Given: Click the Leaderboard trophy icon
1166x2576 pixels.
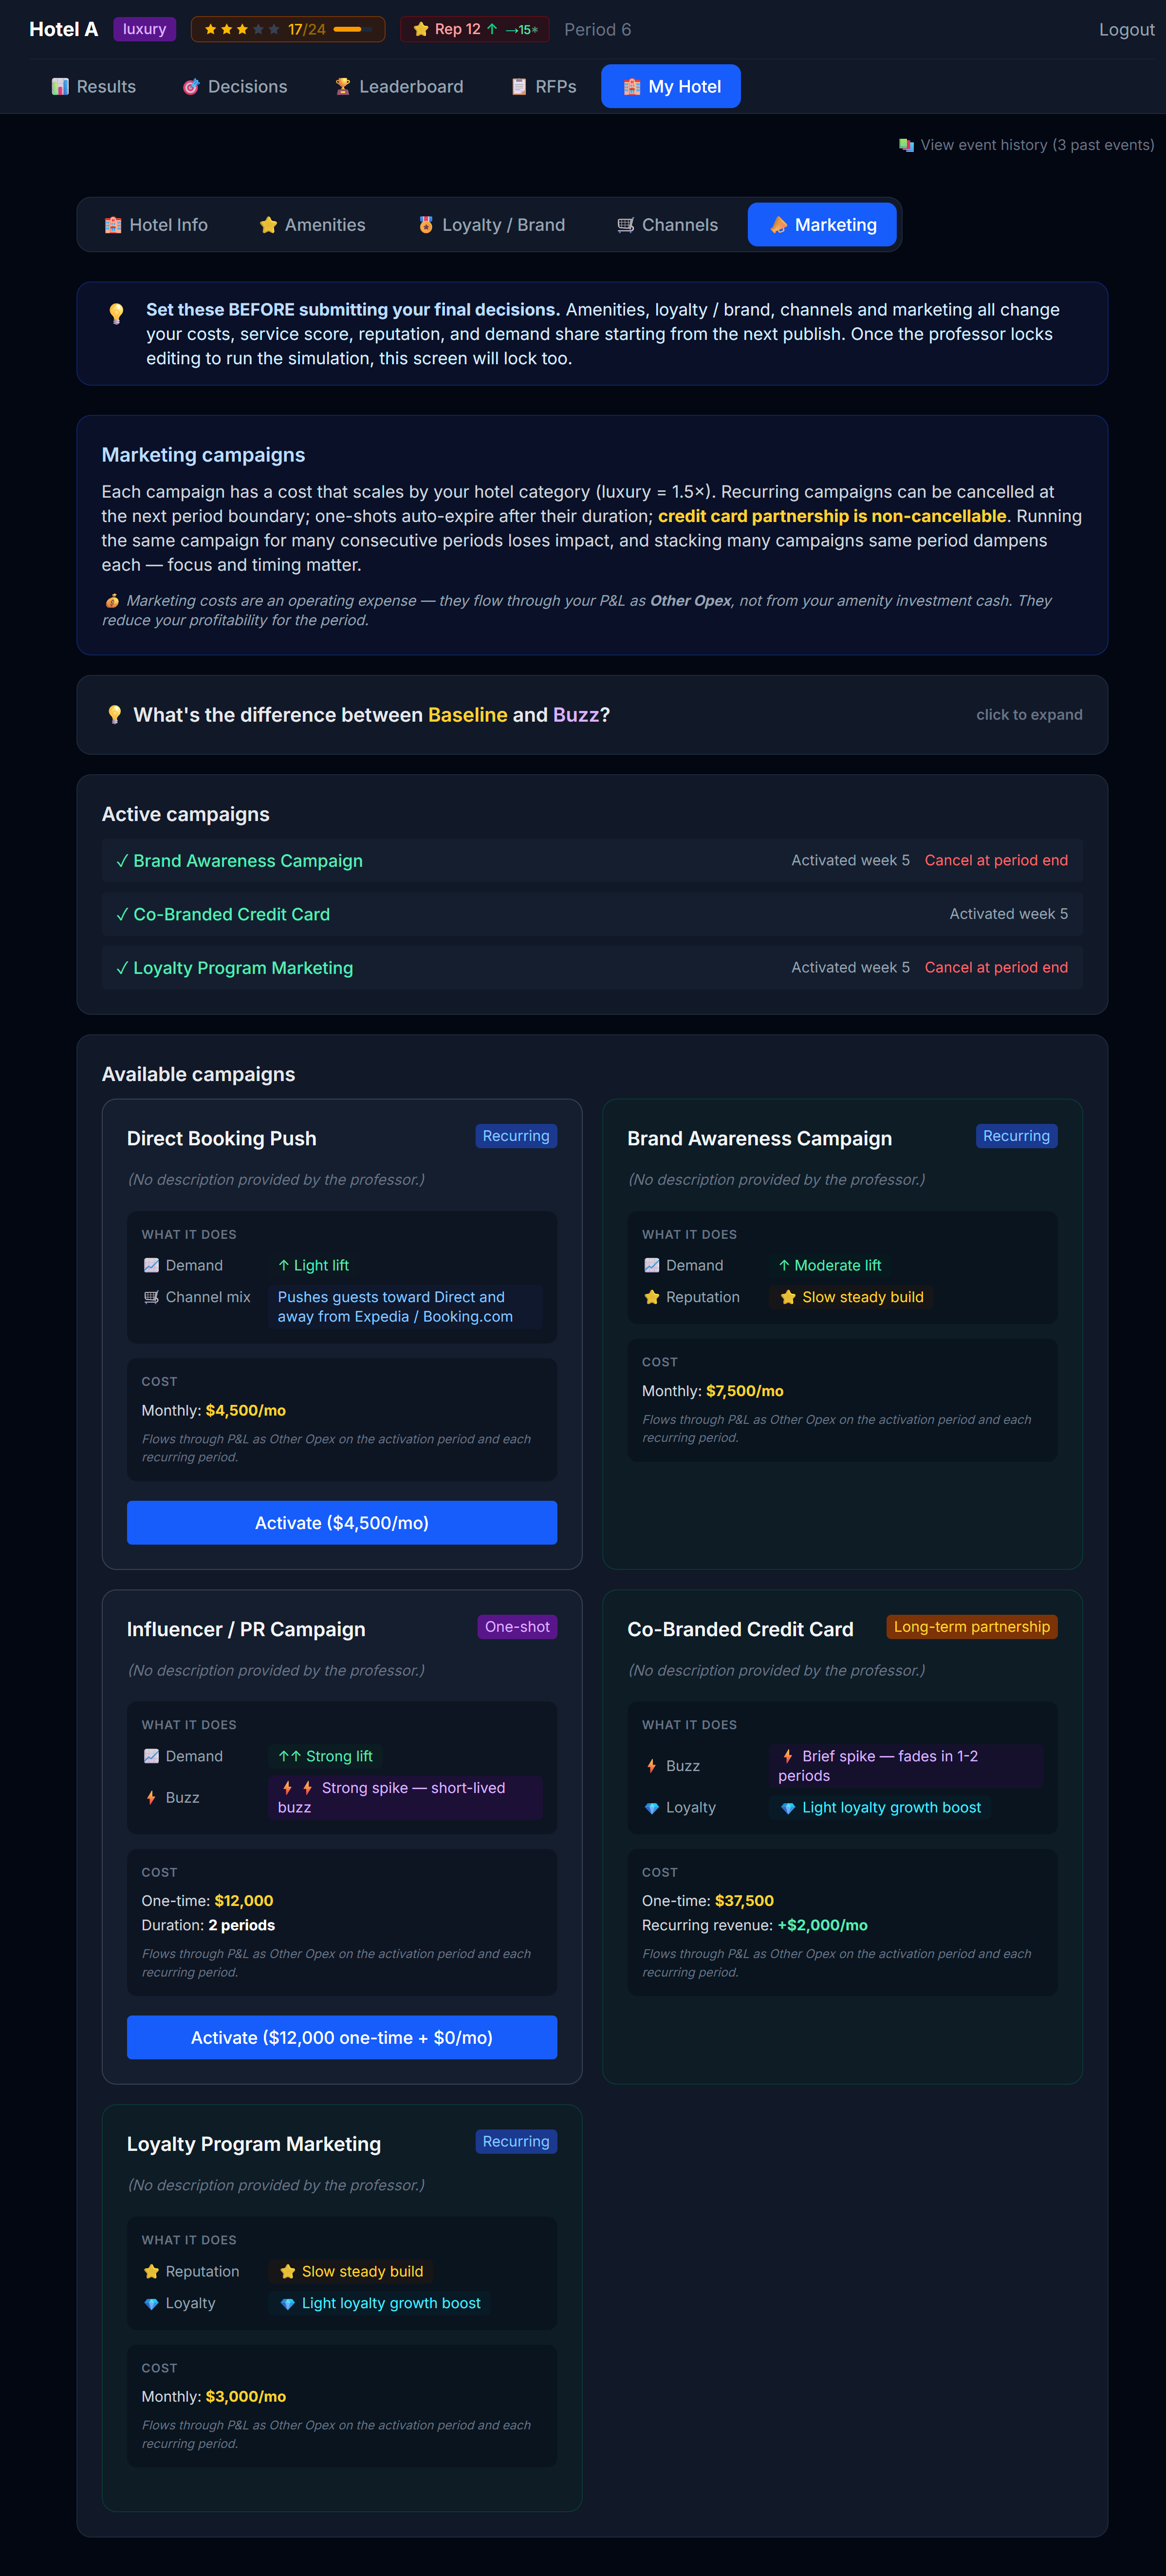Looking at the screenshot, I should (343, 87).
